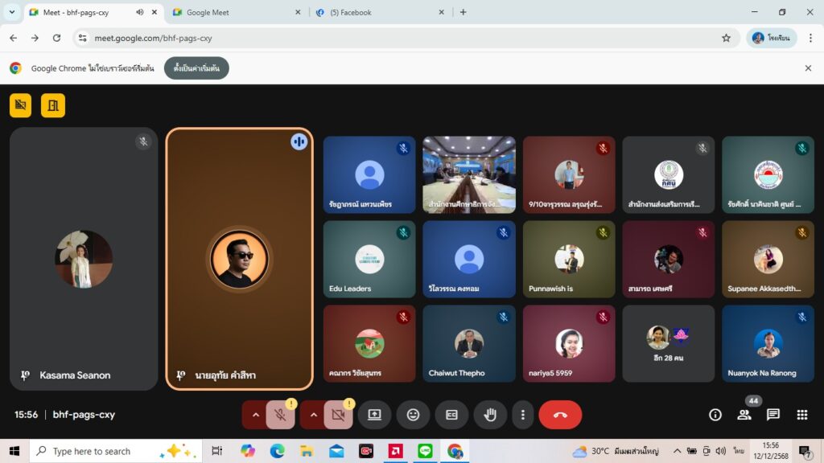Open the emoji reactions button
Image resolution: width=824 pixels, height=463 pixels.
(x=413, y=415)
